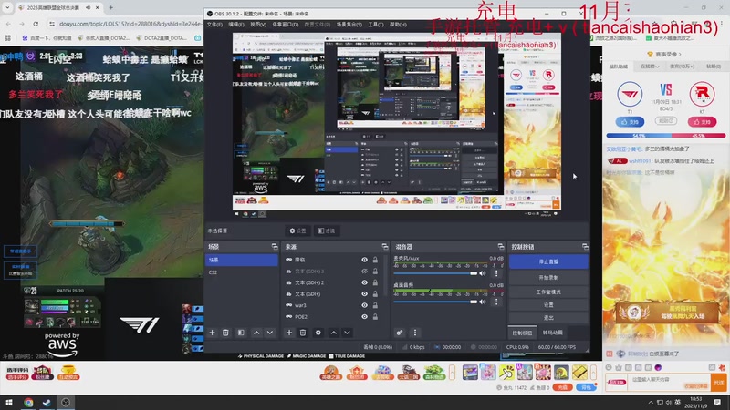The image size is (730, 410).
Task: Open desktop audio channel three-dot options
Action: tap(496, 302)
